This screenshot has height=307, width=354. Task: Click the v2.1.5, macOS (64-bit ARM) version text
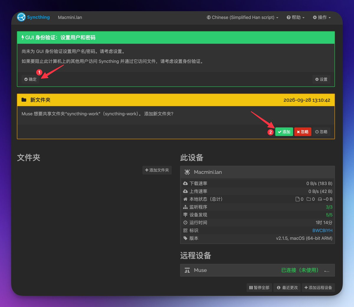tap(304, 238)
